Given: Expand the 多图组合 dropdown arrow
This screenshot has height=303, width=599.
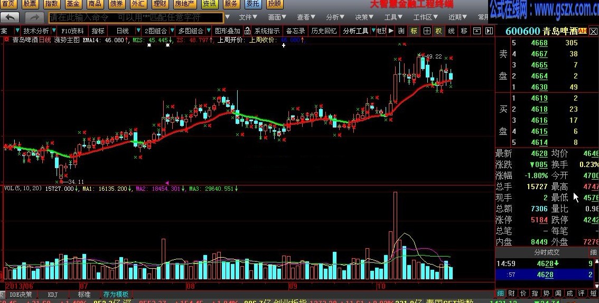Looking at the screenshot, I should click(x=208, y=31).
